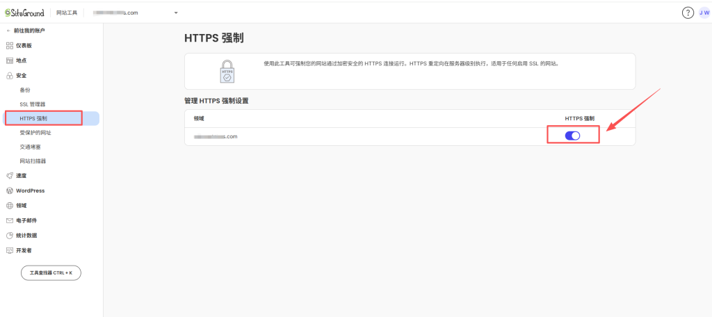Click 网站工具 in the top bar

67,13
